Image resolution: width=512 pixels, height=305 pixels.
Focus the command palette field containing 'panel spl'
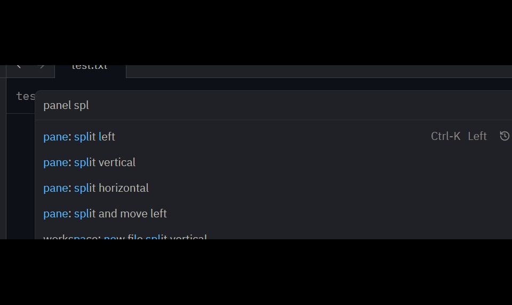(274, 105)
